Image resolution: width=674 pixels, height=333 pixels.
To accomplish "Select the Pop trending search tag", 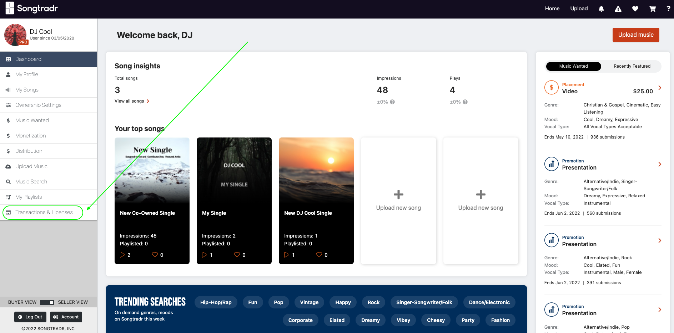I will click(x=278, y=302).
